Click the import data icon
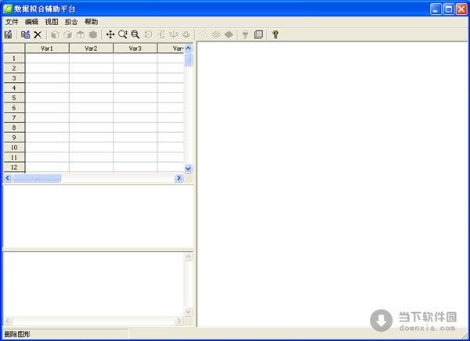This screenshot has width=470, height=341. 26,34
